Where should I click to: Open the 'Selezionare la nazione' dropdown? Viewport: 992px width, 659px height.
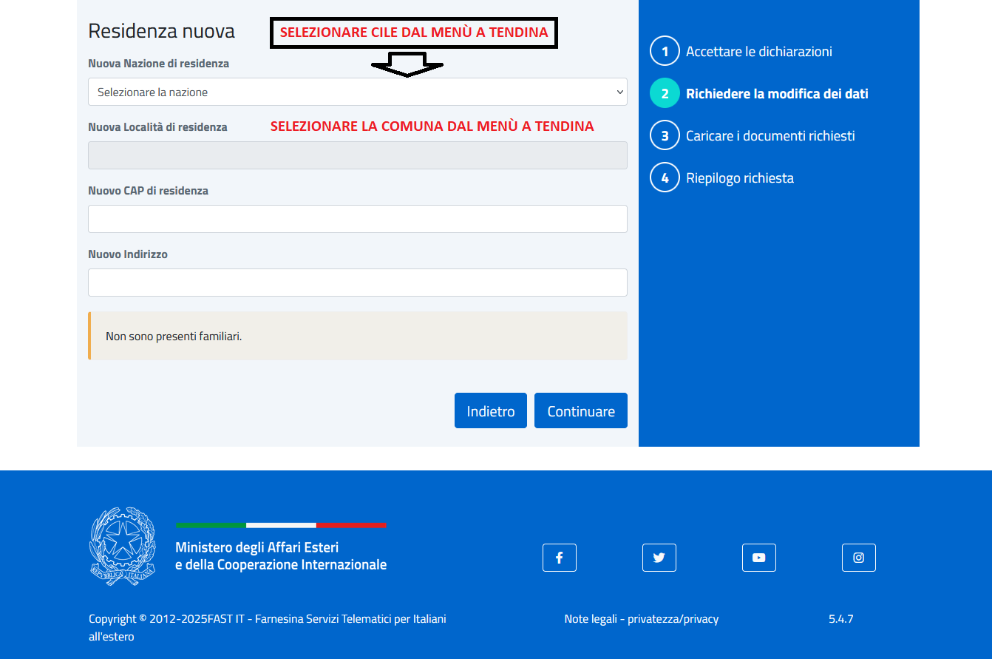pos(357,92)
